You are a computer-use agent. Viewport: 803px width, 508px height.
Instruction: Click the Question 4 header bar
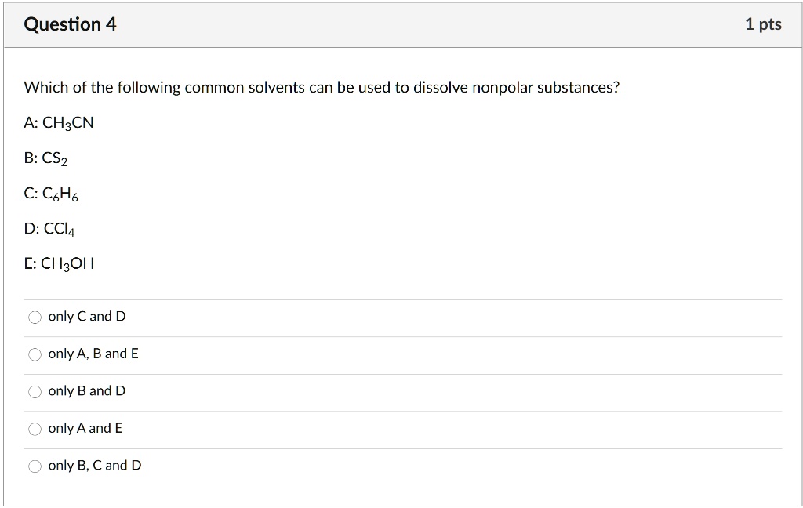401,24
